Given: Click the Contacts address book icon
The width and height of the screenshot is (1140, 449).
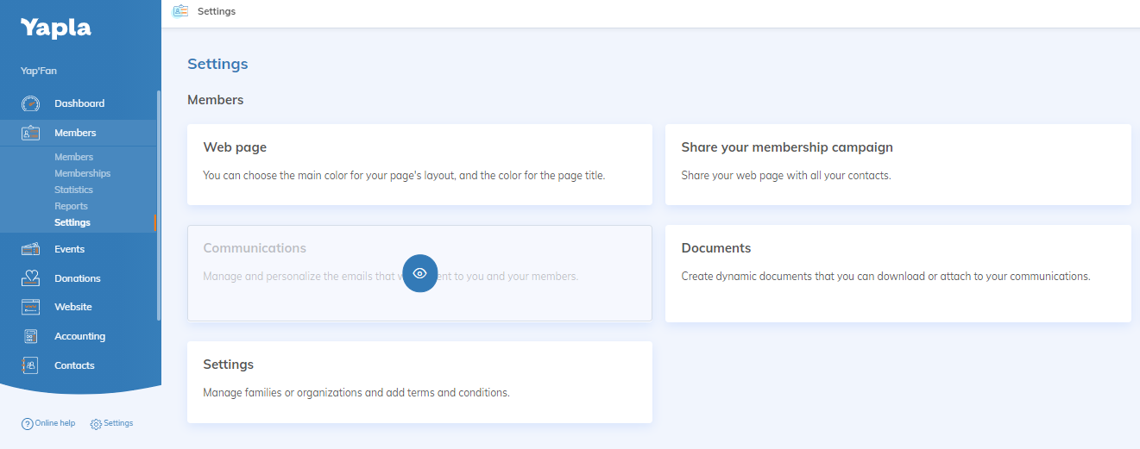Looking at the screenshot, I should 31,365.
